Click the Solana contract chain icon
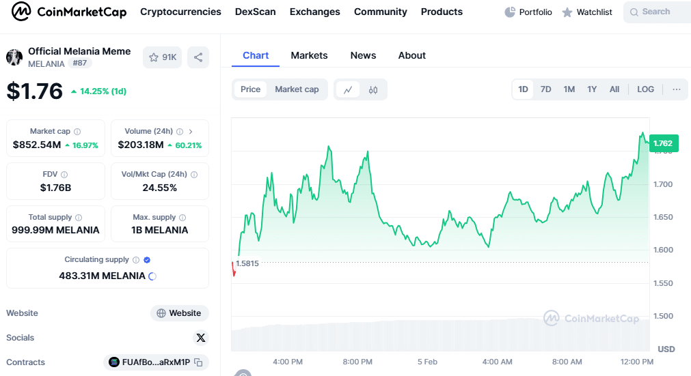 114,362
